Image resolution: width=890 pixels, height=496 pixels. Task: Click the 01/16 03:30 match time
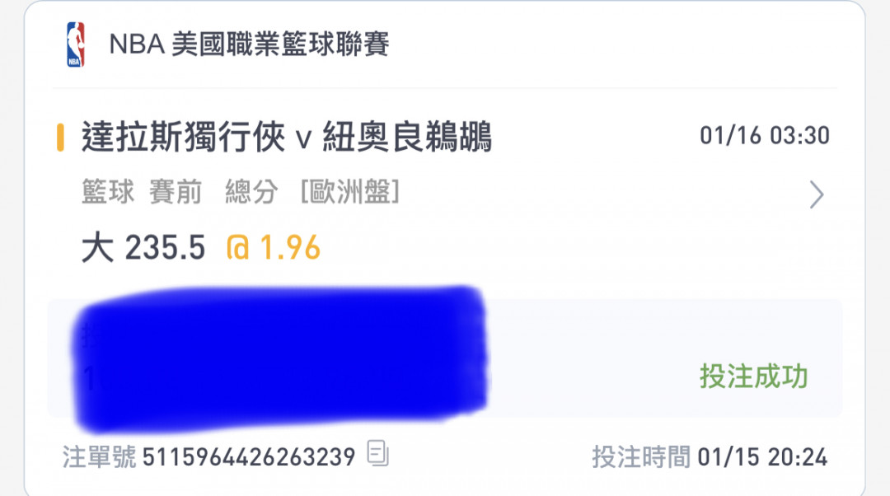coord(765,136)
